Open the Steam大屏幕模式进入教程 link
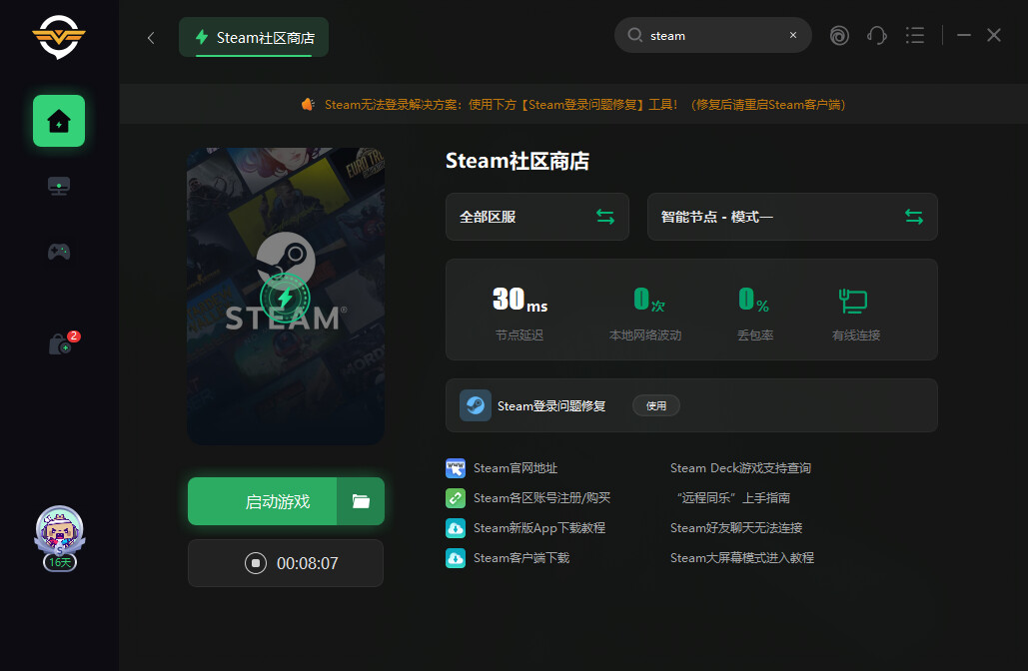This screenshot has width=1028, height=671. 742,557
